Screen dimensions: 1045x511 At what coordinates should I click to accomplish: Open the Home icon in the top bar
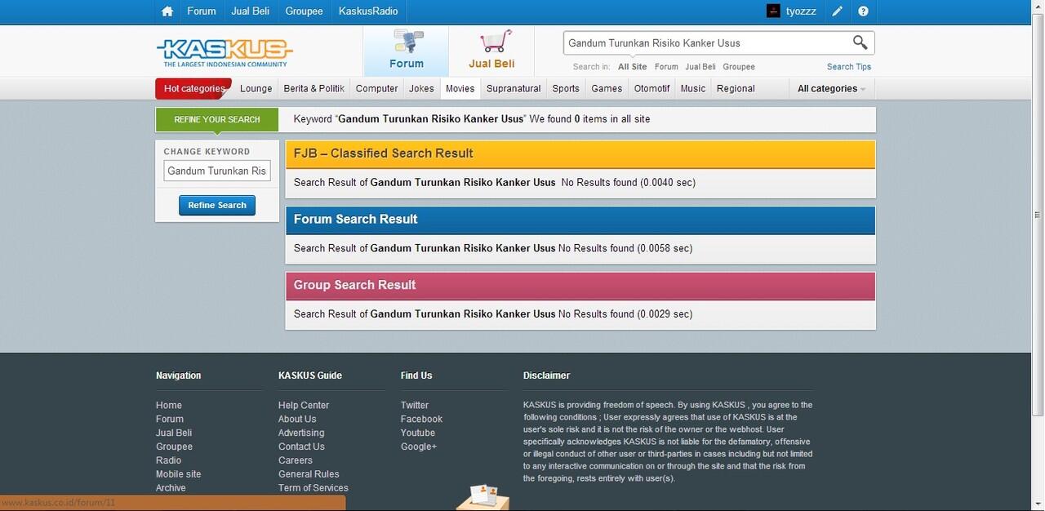(167, 11)
